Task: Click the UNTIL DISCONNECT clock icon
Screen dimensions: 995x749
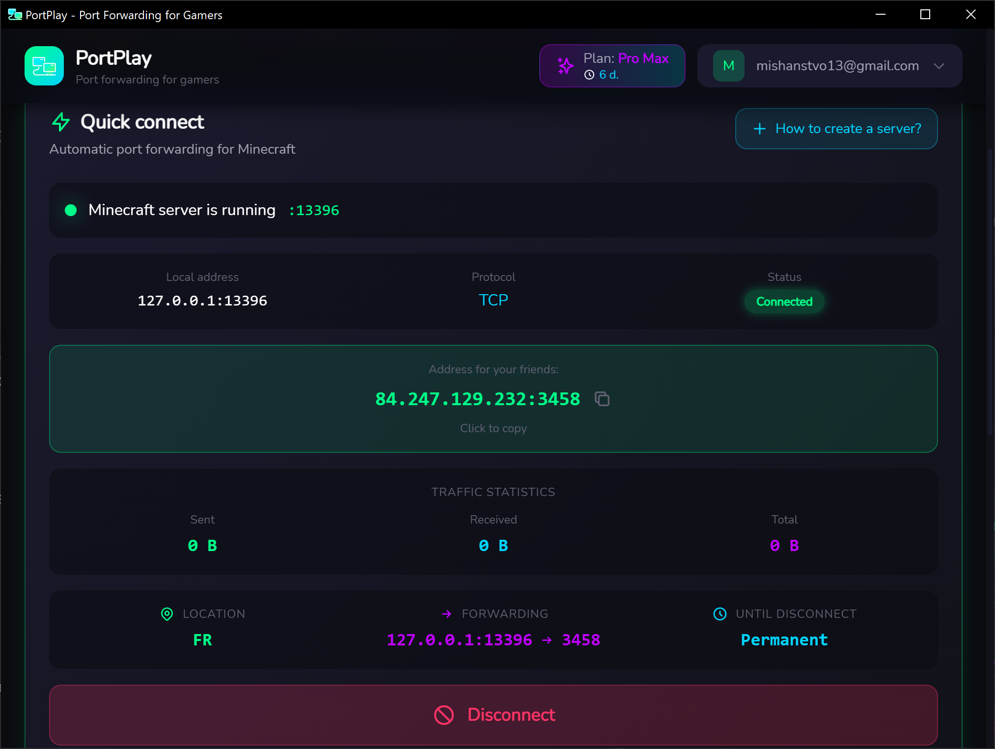Action: (720, 614)
